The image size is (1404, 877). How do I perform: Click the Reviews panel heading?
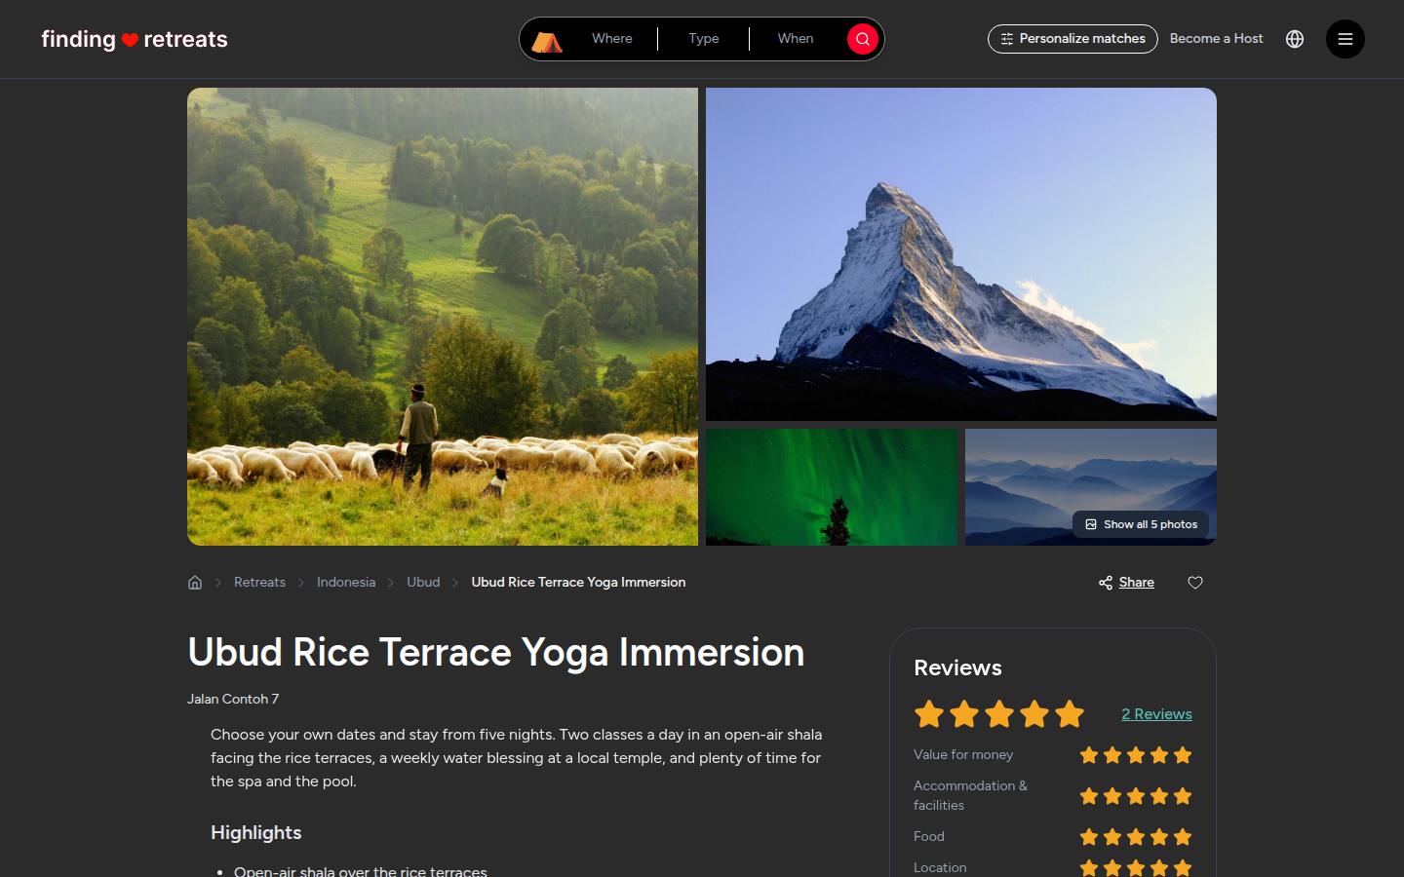[957, 667]
